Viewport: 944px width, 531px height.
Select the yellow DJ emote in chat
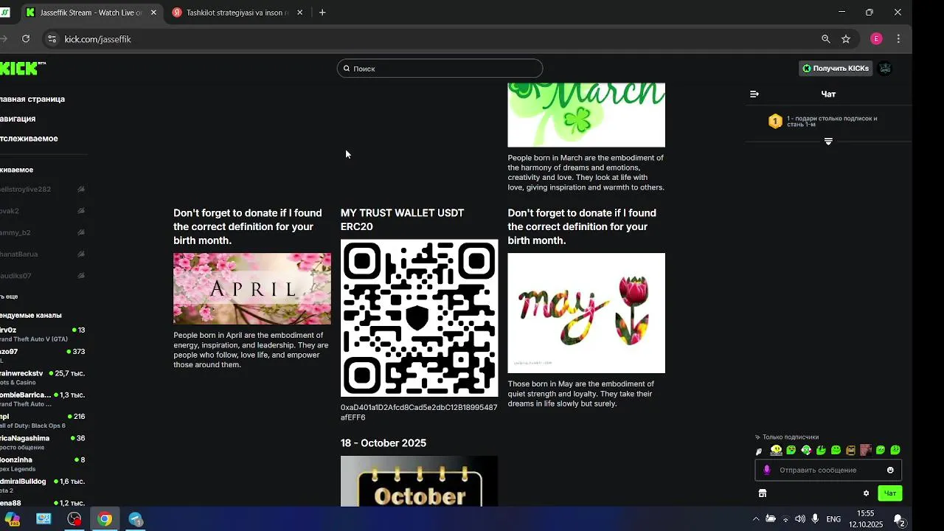[x=776, y=450]
